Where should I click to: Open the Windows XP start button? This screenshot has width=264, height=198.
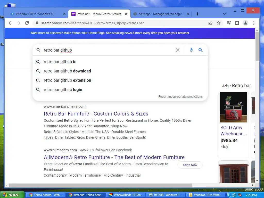coord(12,195)
